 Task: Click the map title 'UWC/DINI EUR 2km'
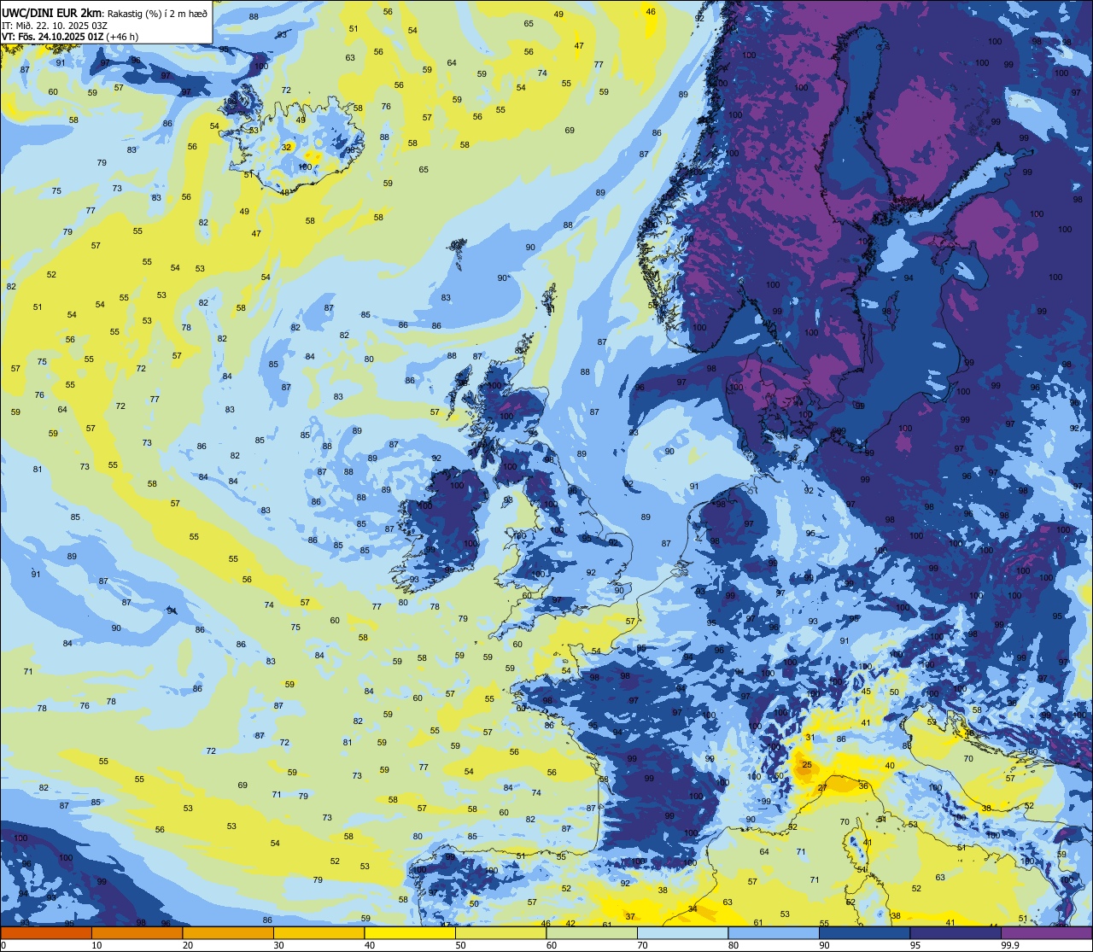(52, 12)
